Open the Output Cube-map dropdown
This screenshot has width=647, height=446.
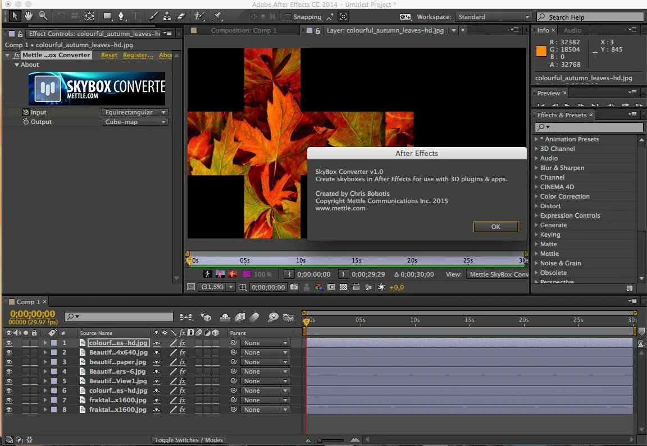coord(135,122)
